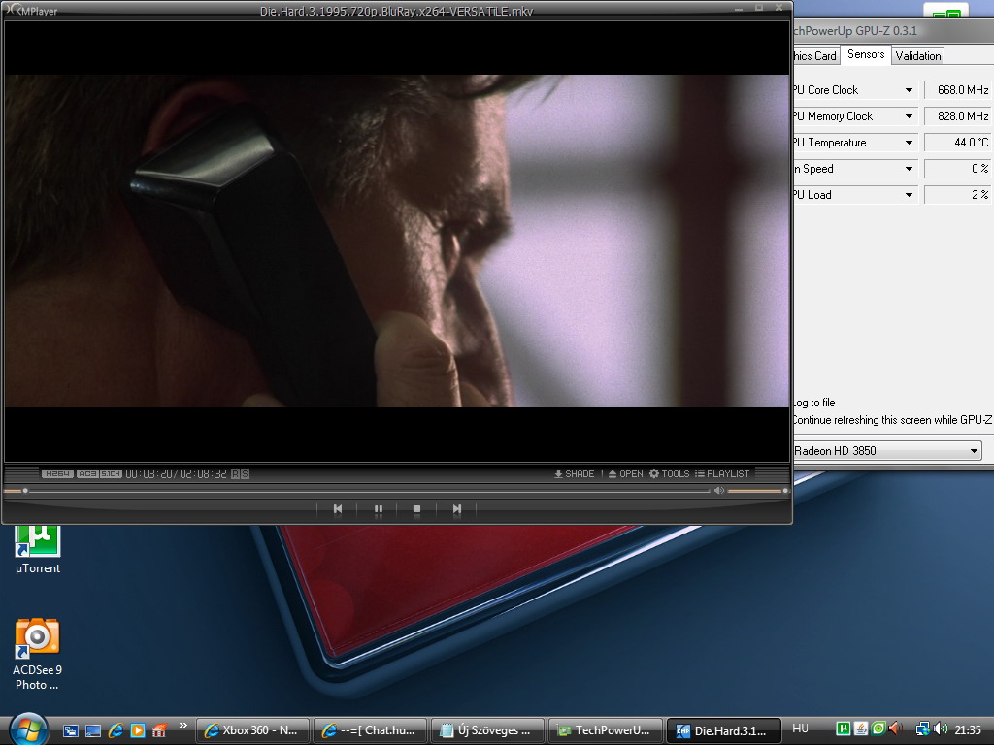
Task: Pause the playing movie
Action: point(379,508)
